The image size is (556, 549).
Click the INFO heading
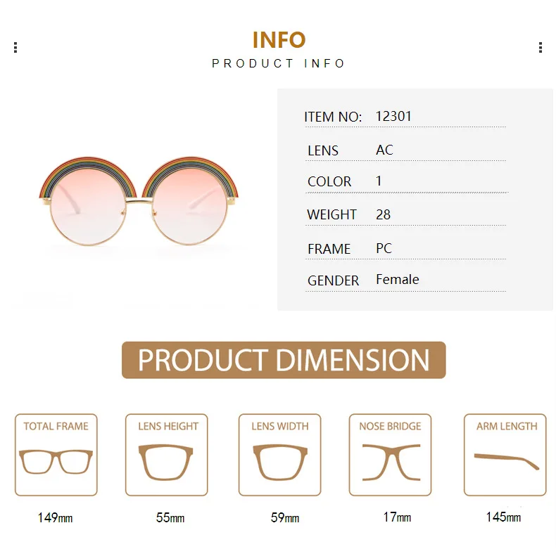pos(279,40)
